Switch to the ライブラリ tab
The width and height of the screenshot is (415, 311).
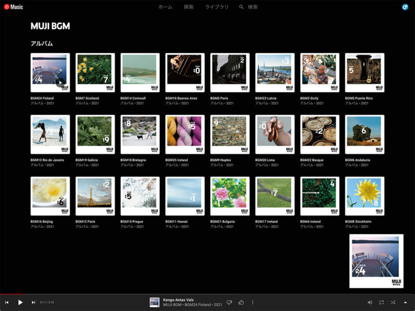point(217,7)
